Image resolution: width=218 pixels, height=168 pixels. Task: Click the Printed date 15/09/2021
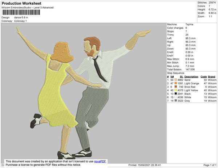[x=144, y=165]
